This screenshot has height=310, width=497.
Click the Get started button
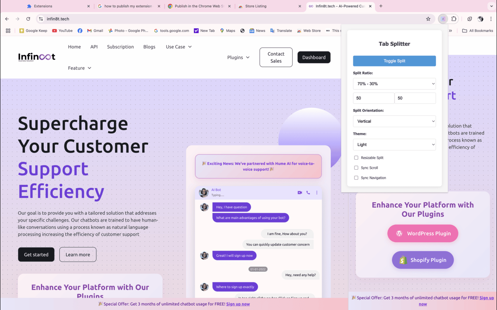point(36,255)
